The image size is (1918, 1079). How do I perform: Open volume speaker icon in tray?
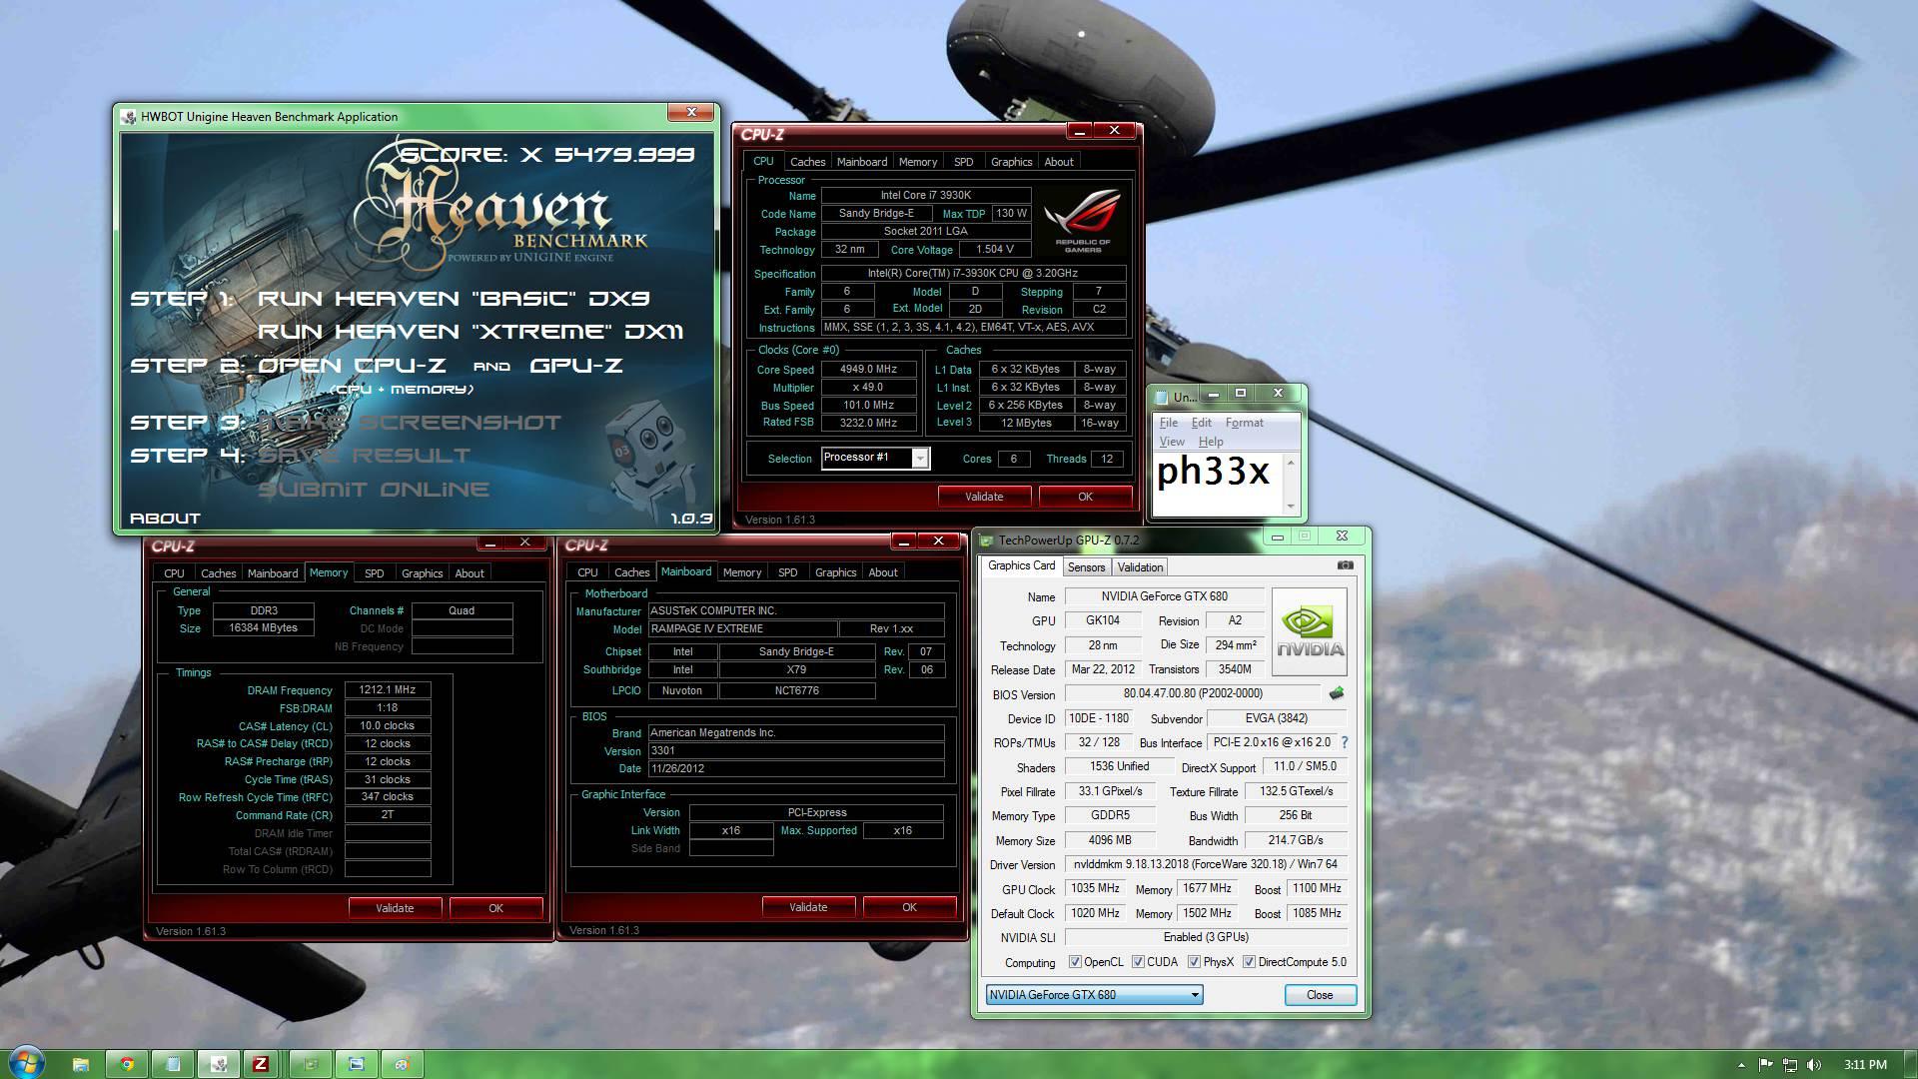(1815, 1065)
